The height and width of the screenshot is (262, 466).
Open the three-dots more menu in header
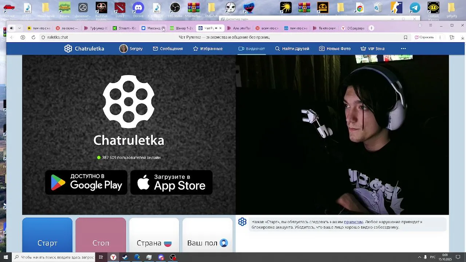click(403, 49)
